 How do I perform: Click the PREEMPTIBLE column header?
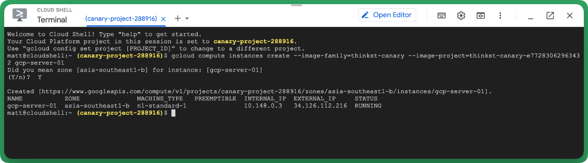tap(215, 99)
